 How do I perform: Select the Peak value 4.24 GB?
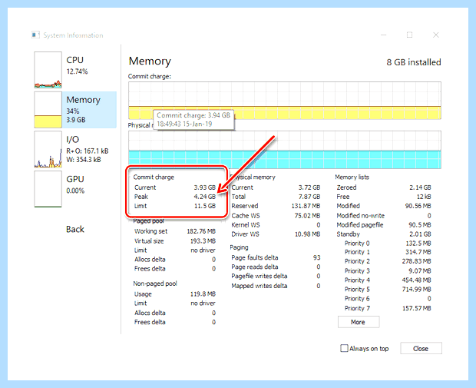point(205,197)
